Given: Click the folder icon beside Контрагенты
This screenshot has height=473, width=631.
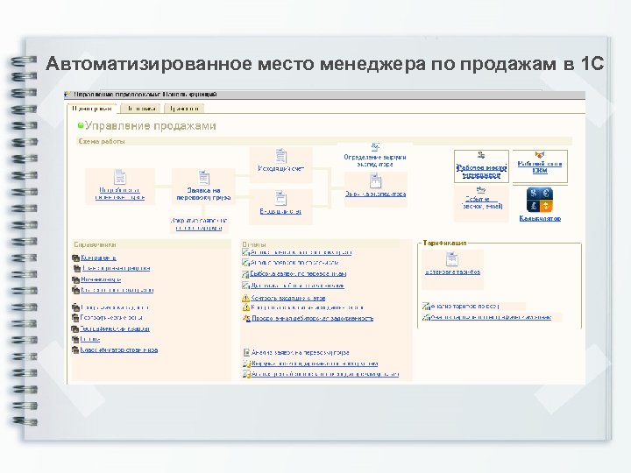Looking at the screenshot, I should 75,258.
